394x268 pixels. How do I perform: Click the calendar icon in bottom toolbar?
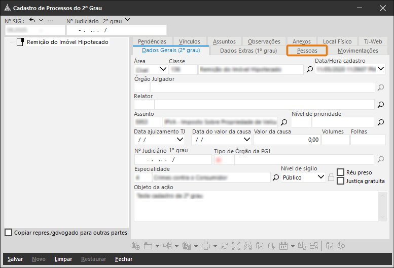point(283,246)
